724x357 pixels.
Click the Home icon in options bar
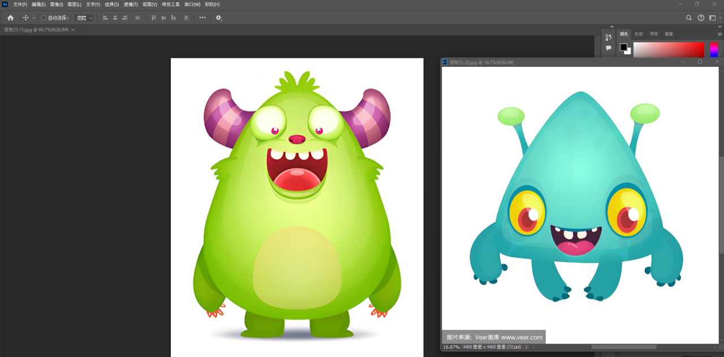(10, 18)
